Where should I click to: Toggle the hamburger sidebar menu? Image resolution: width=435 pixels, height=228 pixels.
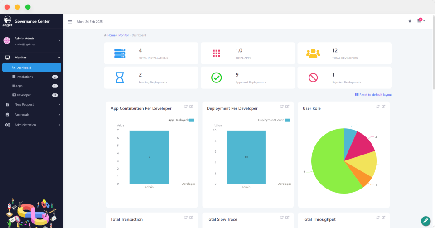click(x=70, y=22)
